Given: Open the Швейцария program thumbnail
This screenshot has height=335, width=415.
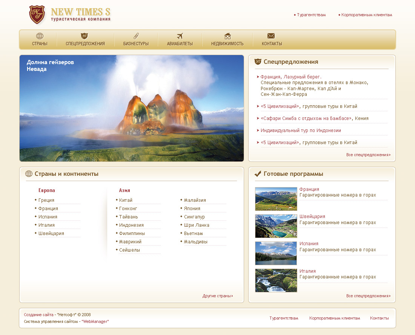Looking at the screenshot, I should 276,226.
